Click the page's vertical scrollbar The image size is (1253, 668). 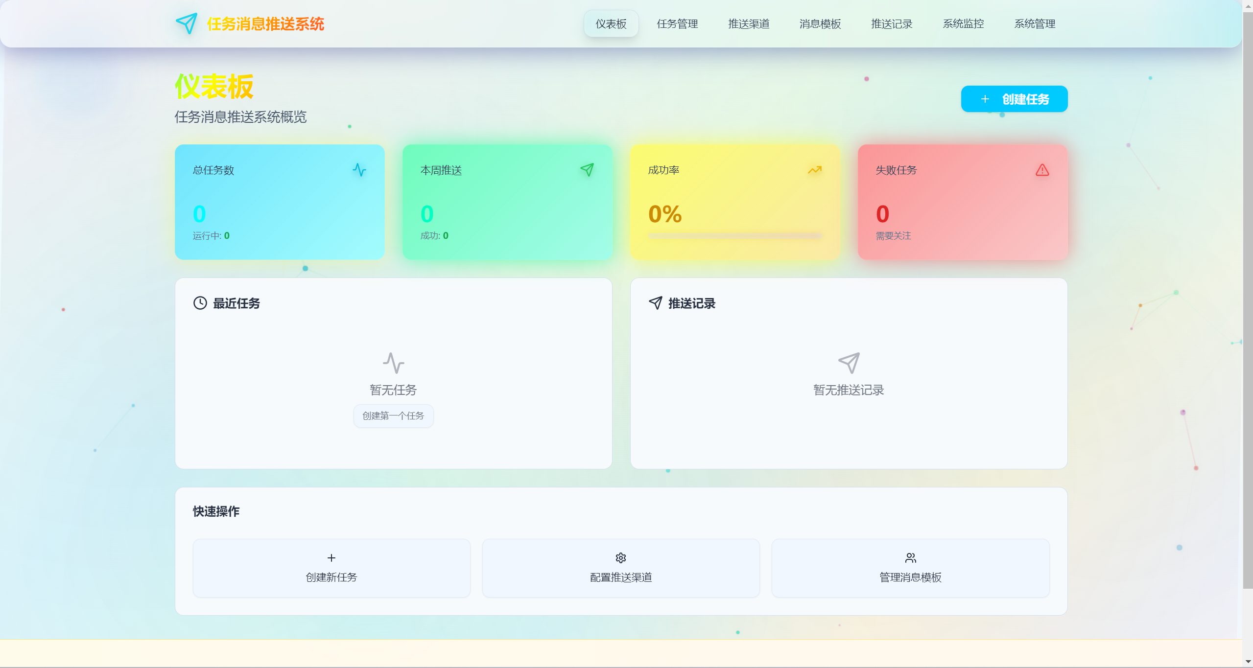click(1248, 294)
